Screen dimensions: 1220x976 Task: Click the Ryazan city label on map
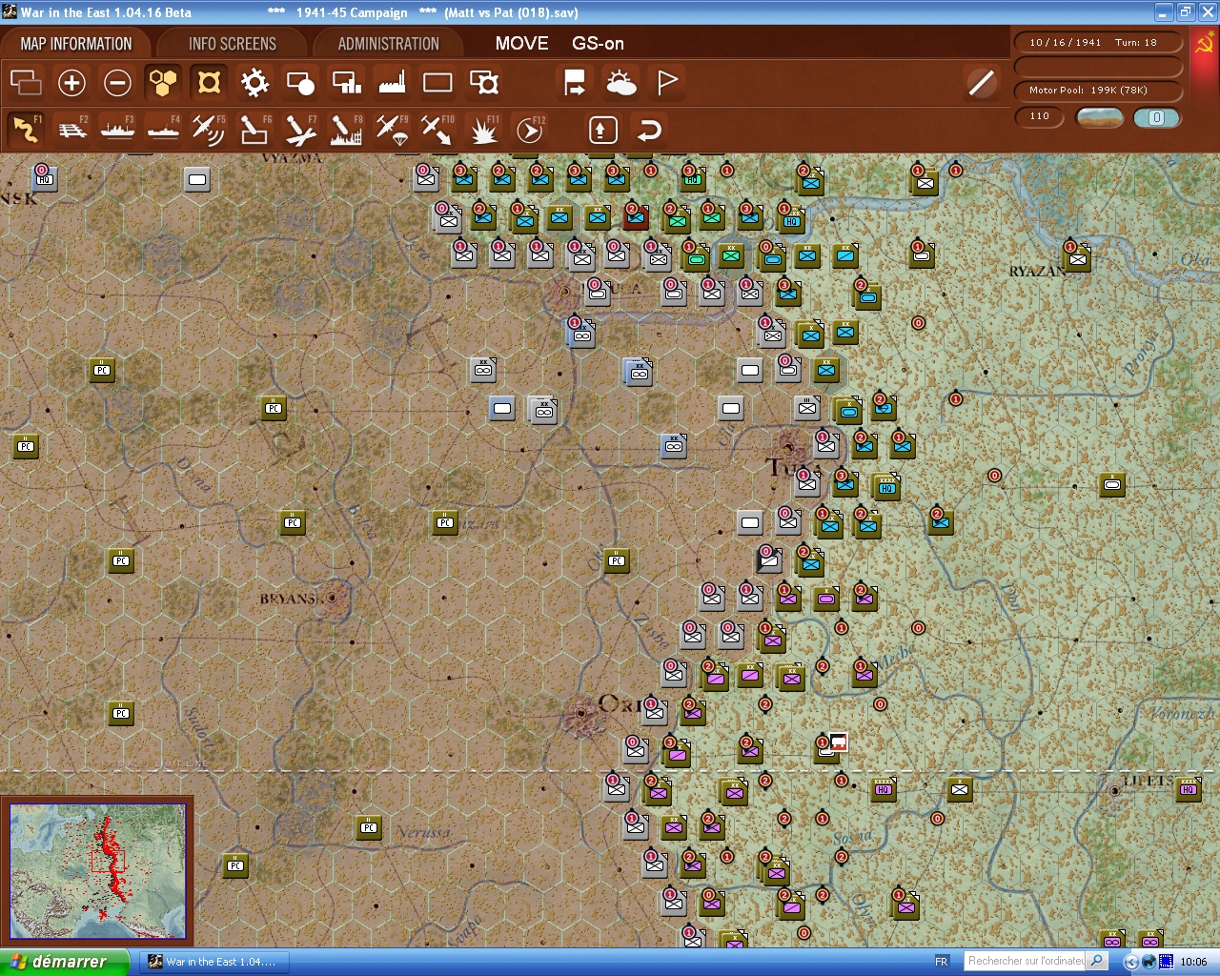[1038, 272]
